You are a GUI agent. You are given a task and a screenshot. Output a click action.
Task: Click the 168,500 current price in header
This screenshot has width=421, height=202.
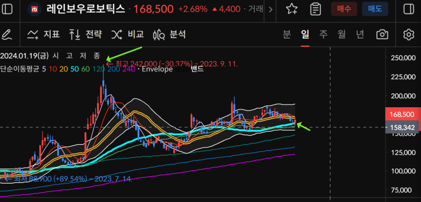pyautogui.click(x=154, y=9)
